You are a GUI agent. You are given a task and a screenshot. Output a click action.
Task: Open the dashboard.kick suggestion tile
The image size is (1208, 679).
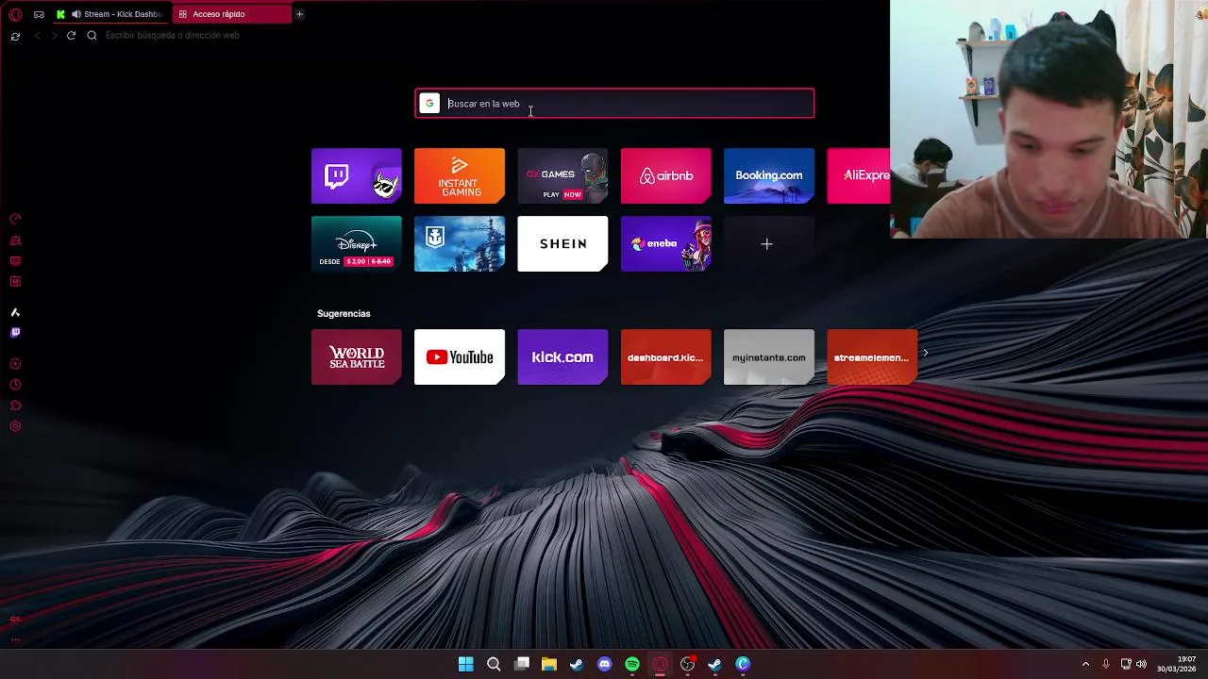[x=665, y=357]
